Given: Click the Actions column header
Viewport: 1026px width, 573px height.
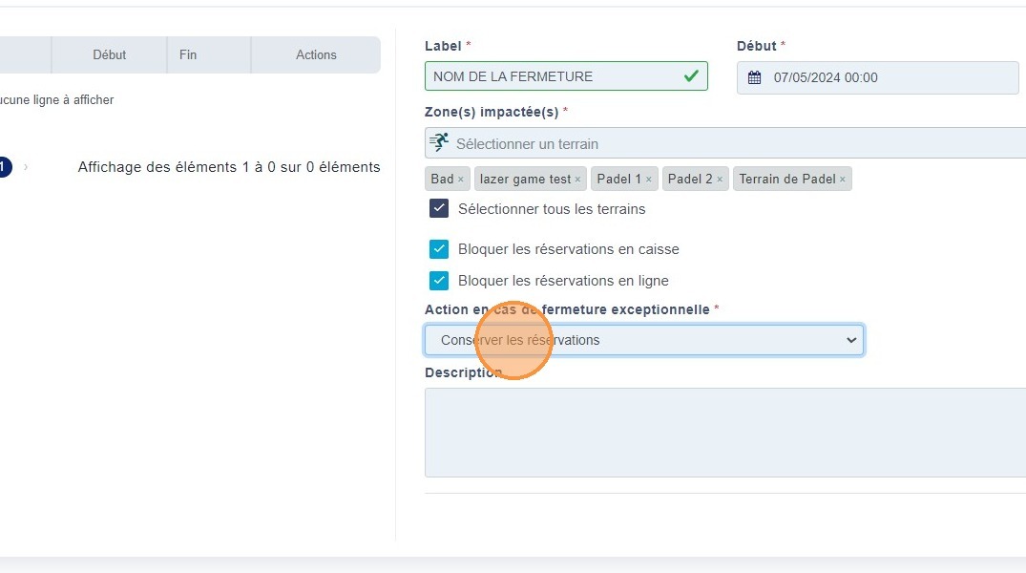Looking at the screenshot, I should coord(316,55).
